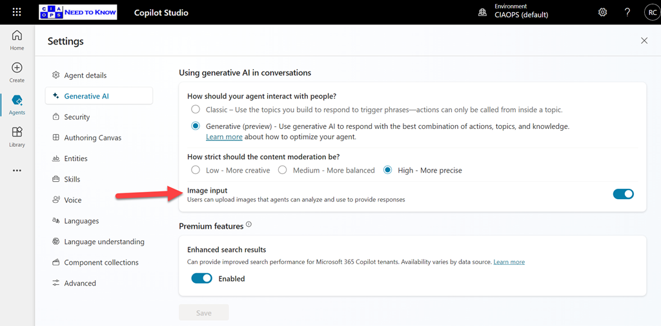661x326 pixels.
Task: Click the Create plus icon
Action: coord(17,72)
